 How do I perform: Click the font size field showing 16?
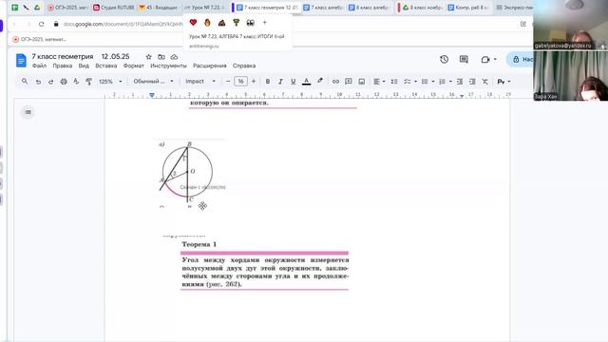click(240, 82)
